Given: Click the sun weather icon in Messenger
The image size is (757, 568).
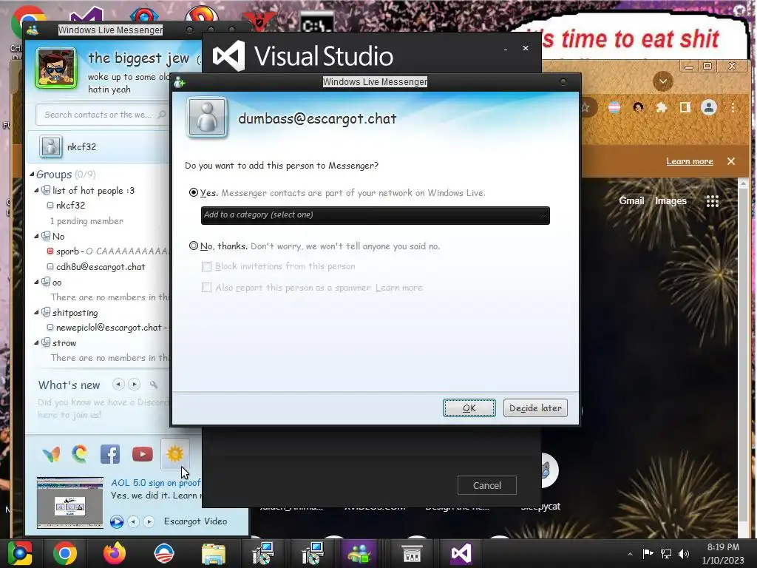Looking at the screenshot, I should 174,454.
